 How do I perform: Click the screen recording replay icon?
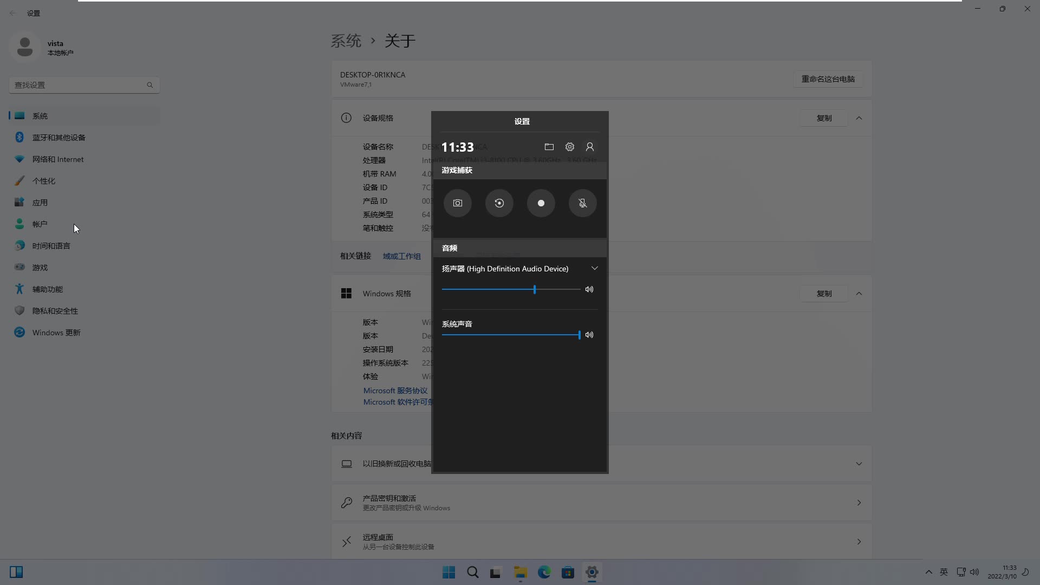498,203
